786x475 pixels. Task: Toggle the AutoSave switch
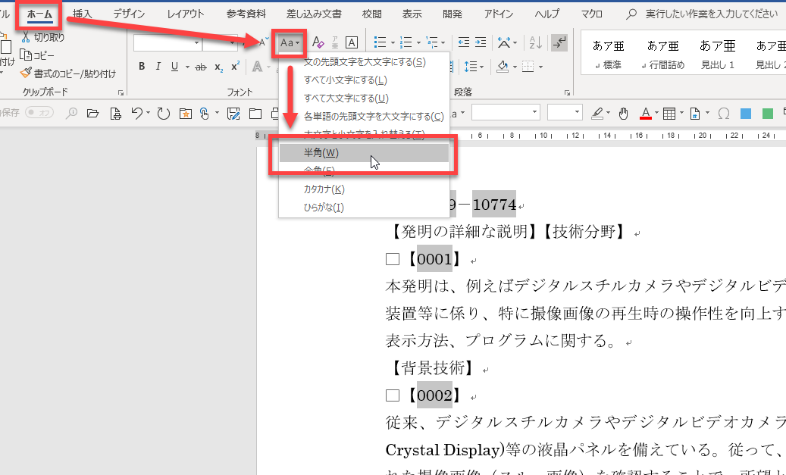coord(39,113)
